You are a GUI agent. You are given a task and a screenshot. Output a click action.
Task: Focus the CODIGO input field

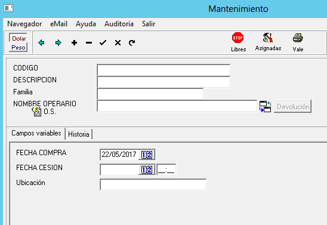[163, 70]
